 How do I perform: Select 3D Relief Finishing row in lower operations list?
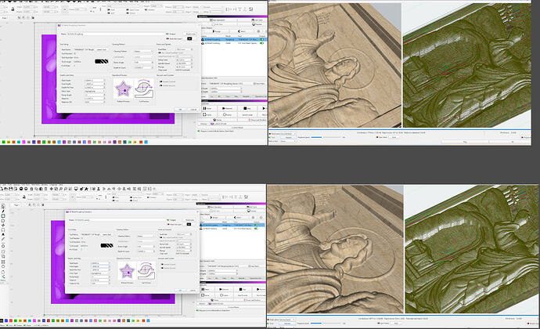point(231,228)
